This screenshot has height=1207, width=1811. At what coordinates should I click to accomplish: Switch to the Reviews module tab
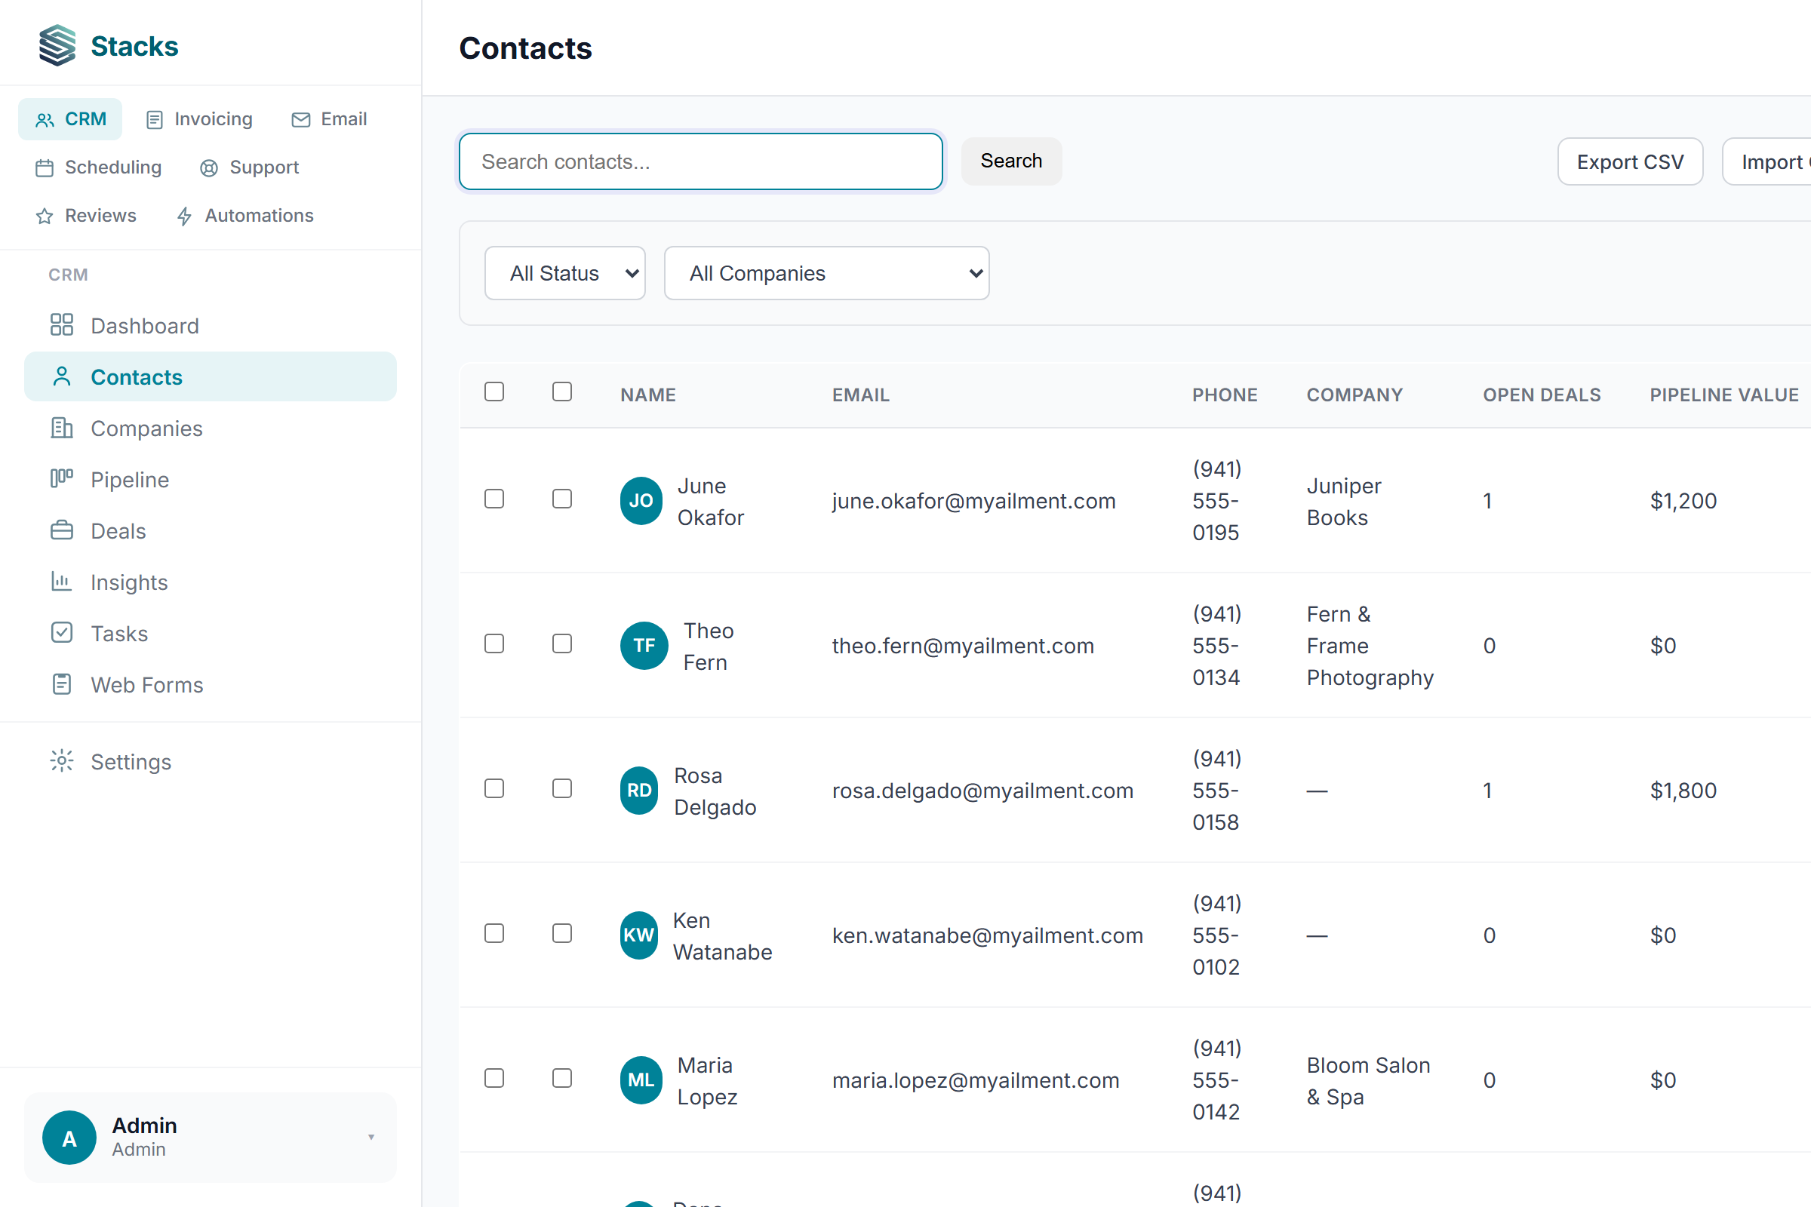(85, 216)
